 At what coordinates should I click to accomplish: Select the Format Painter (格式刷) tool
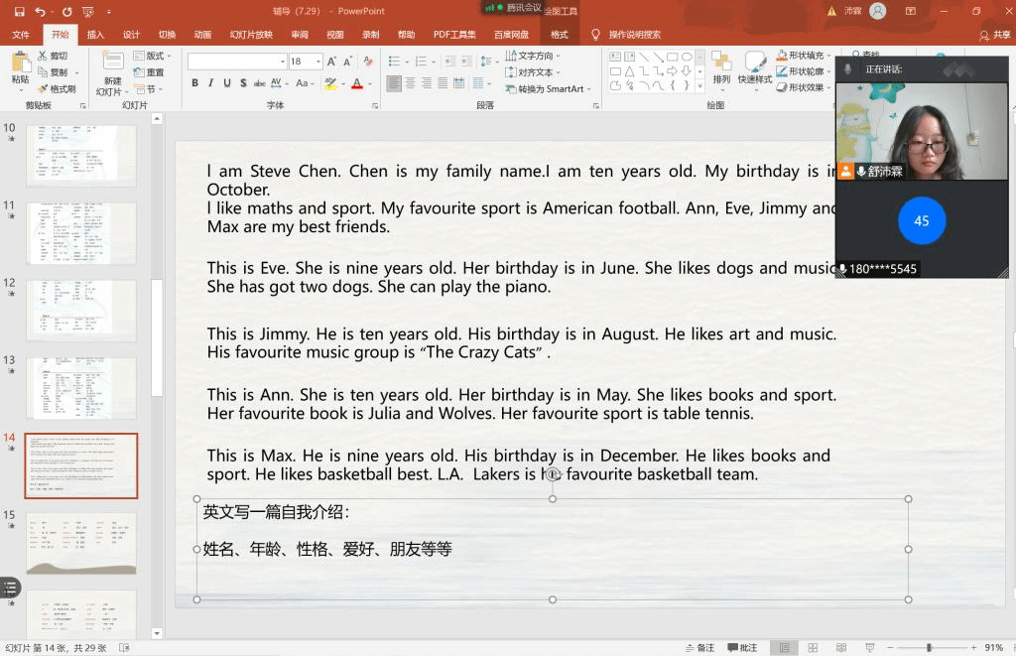(x=56, y=88)
